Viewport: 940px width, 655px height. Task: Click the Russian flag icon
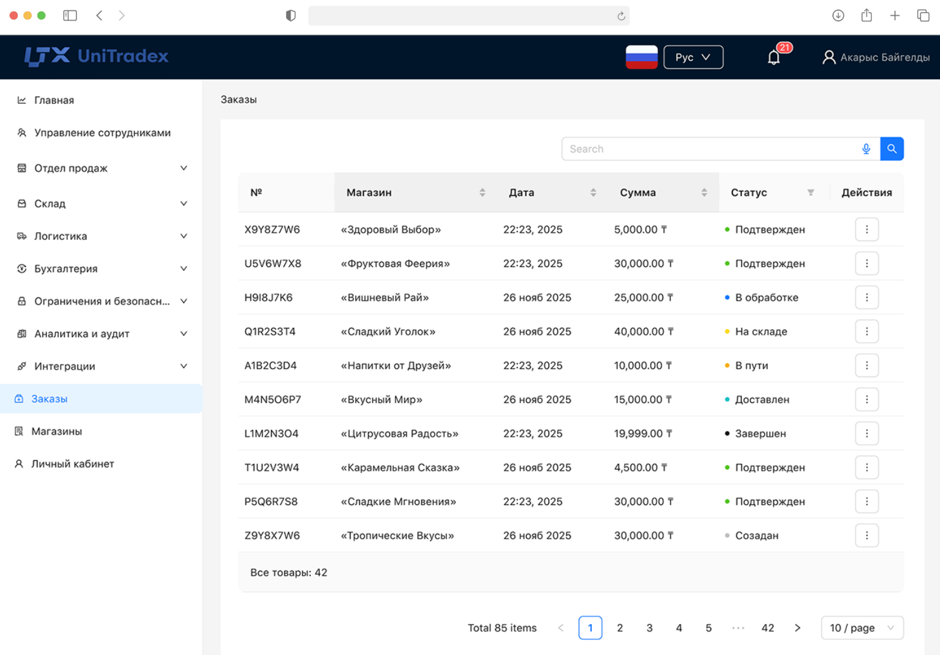[x=641, y=57]
